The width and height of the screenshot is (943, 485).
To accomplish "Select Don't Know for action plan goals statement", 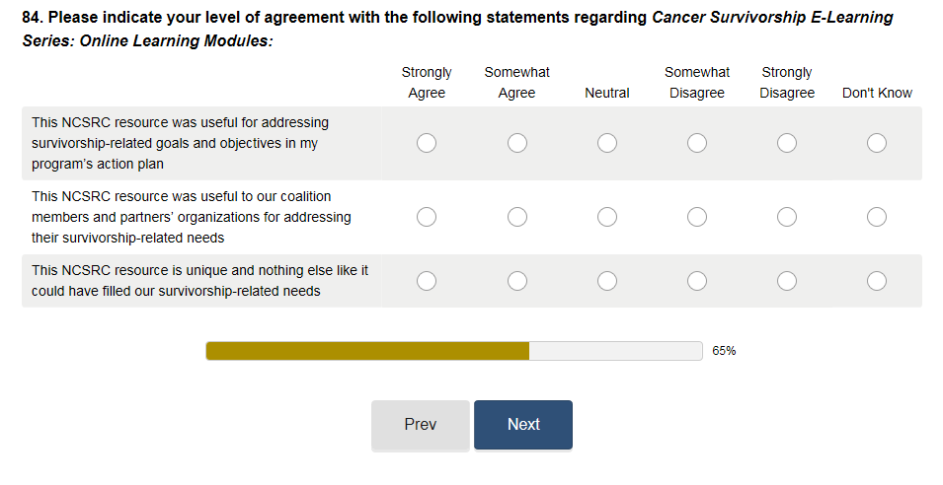I will pos(877,144).
